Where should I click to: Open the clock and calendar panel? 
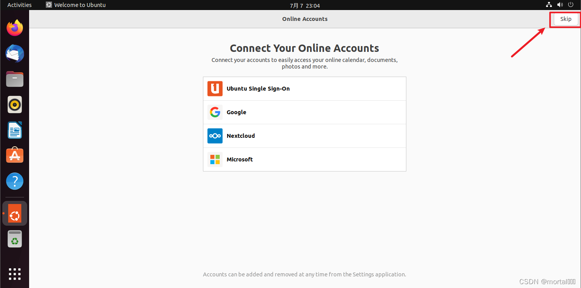pos(305,5)
